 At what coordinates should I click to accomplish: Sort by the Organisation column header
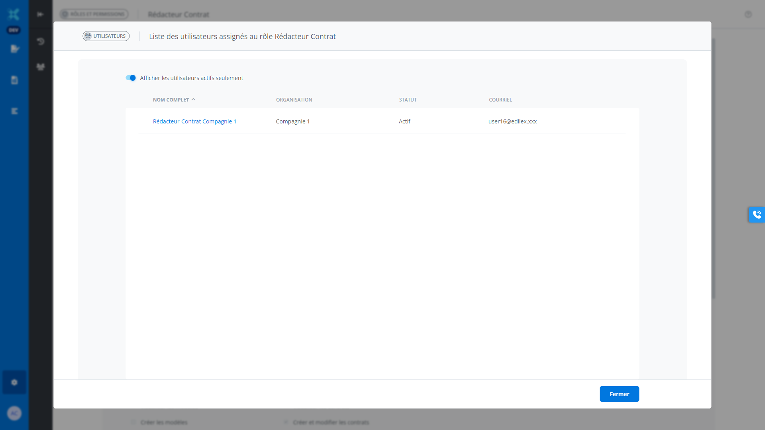pyautogui.click(x=294, y=100)
